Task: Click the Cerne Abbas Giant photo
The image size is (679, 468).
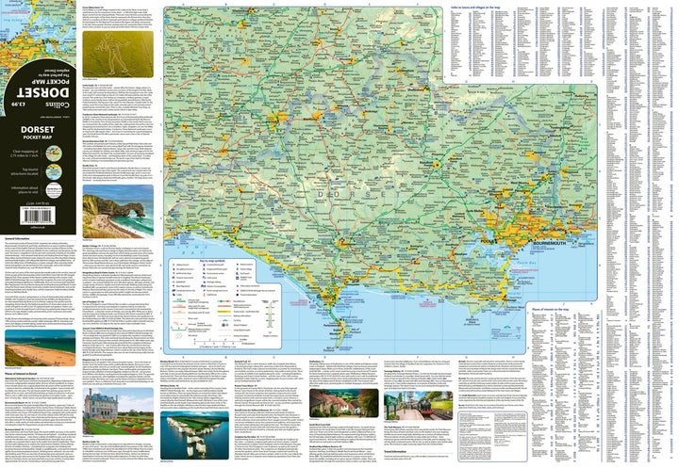Action: pyautogui.click(x=118, y=54)
